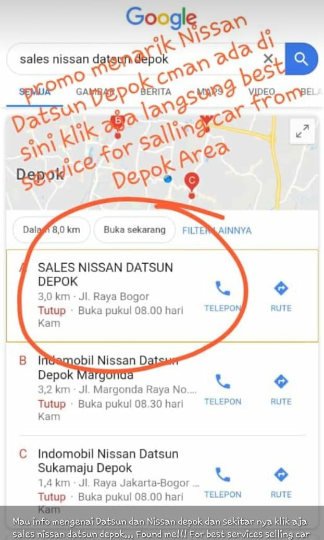Screen dimensions: 324x540
Task: Tap the blue search magnifier button
Action: [302, 59]
